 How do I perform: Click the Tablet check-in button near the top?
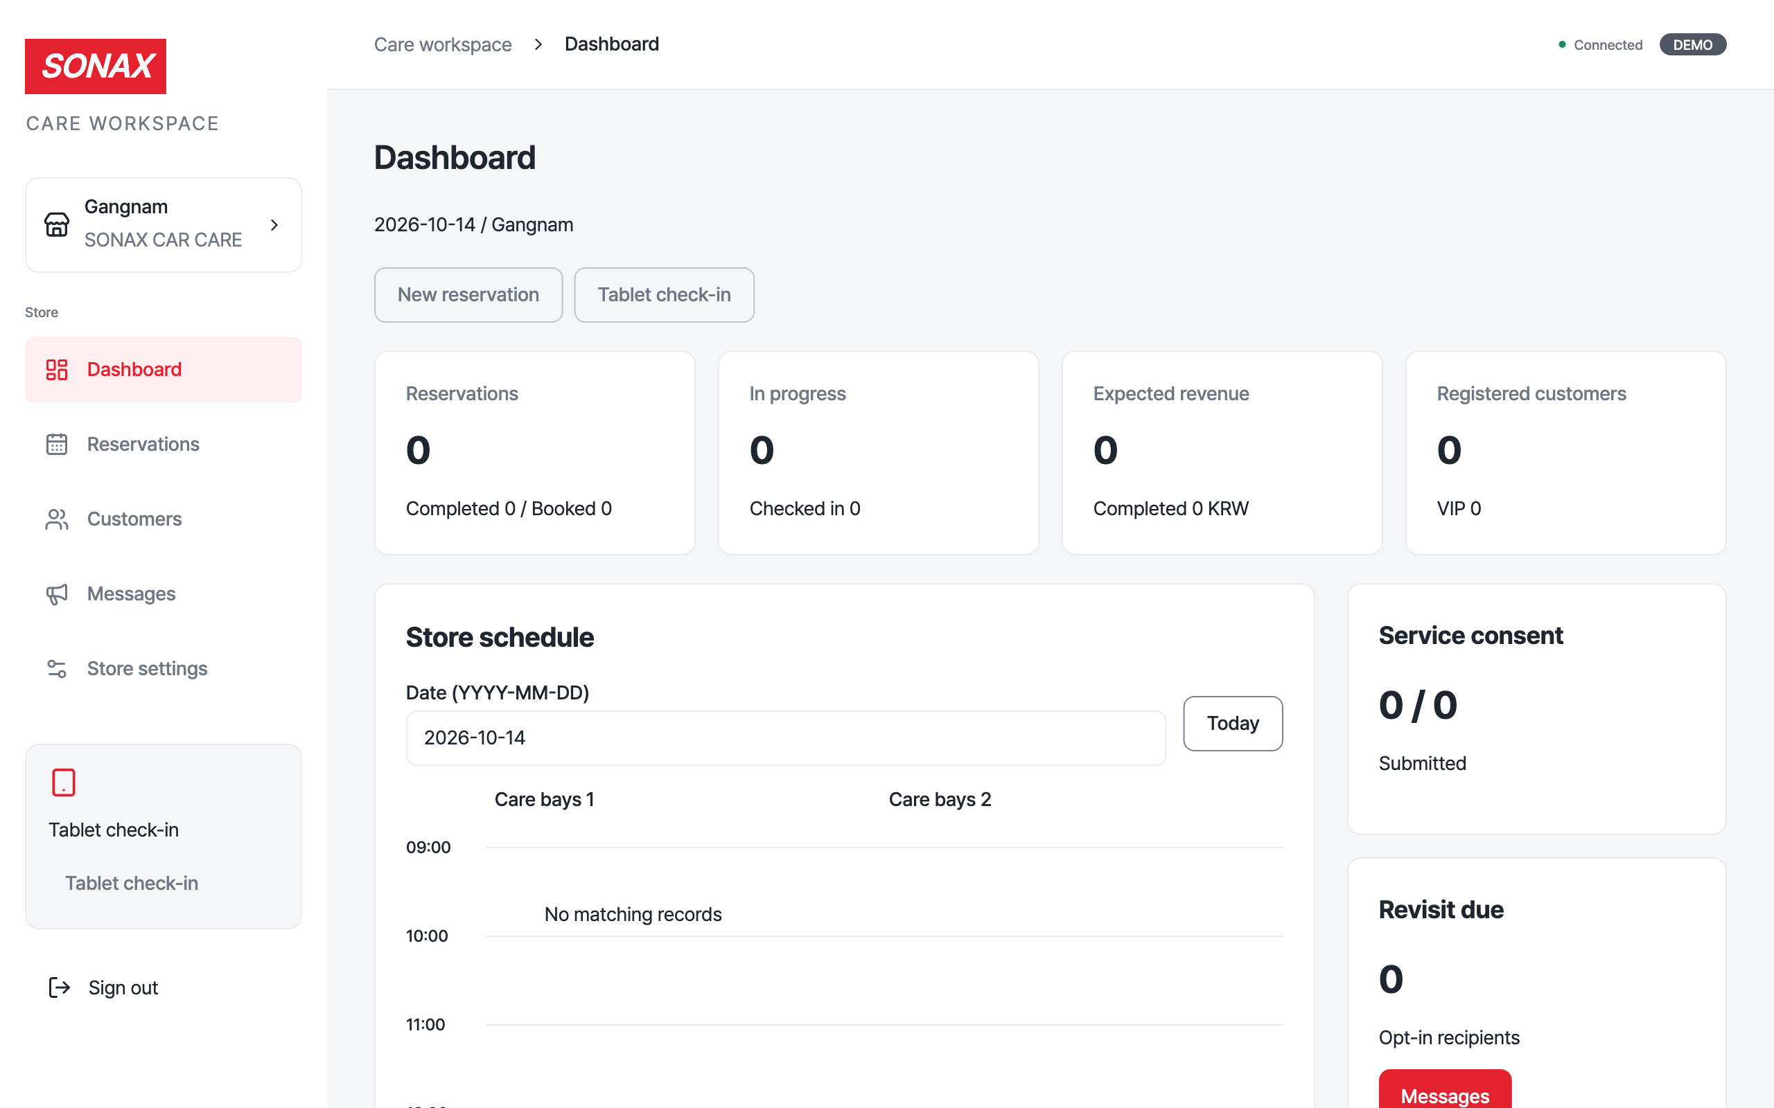664,294
